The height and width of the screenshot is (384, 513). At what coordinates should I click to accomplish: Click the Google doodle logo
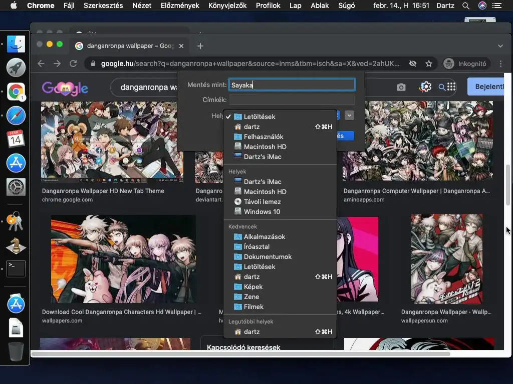(65, 88)
